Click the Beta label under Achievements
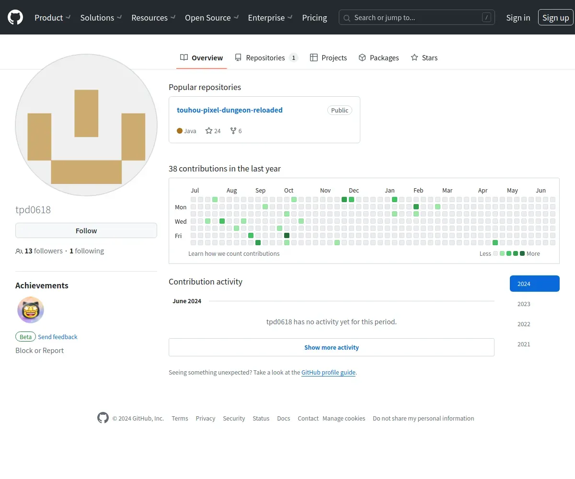This screenshot has width=575, height=479. tap(25, 337)
